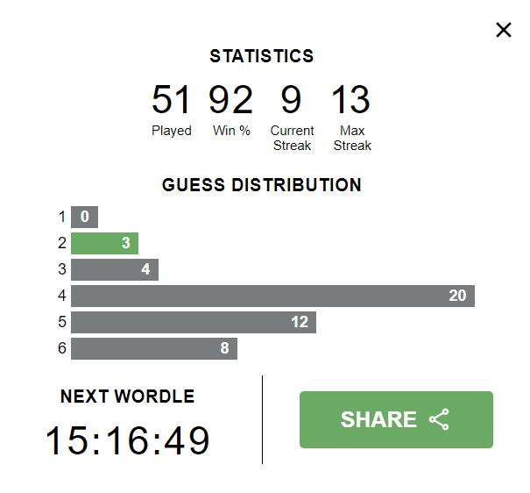Click the Max Streak number 13
The height and width of the screenshot is (493, 530).
[x=351, y=100]
